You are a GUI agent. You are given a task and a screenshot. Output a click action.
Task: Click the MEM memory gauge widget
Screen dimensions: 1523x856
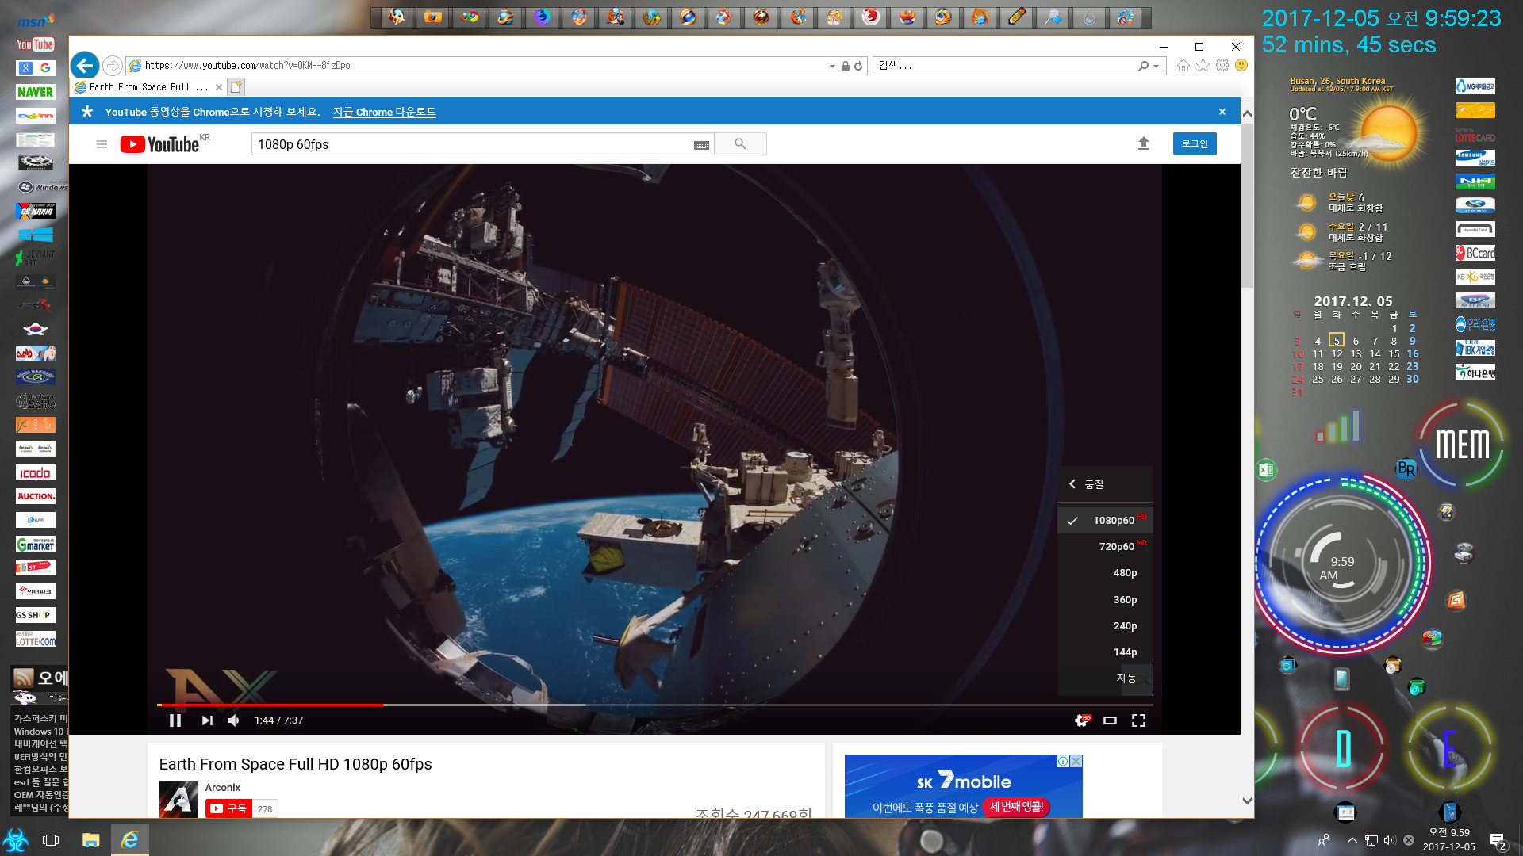pos(1462,445)
